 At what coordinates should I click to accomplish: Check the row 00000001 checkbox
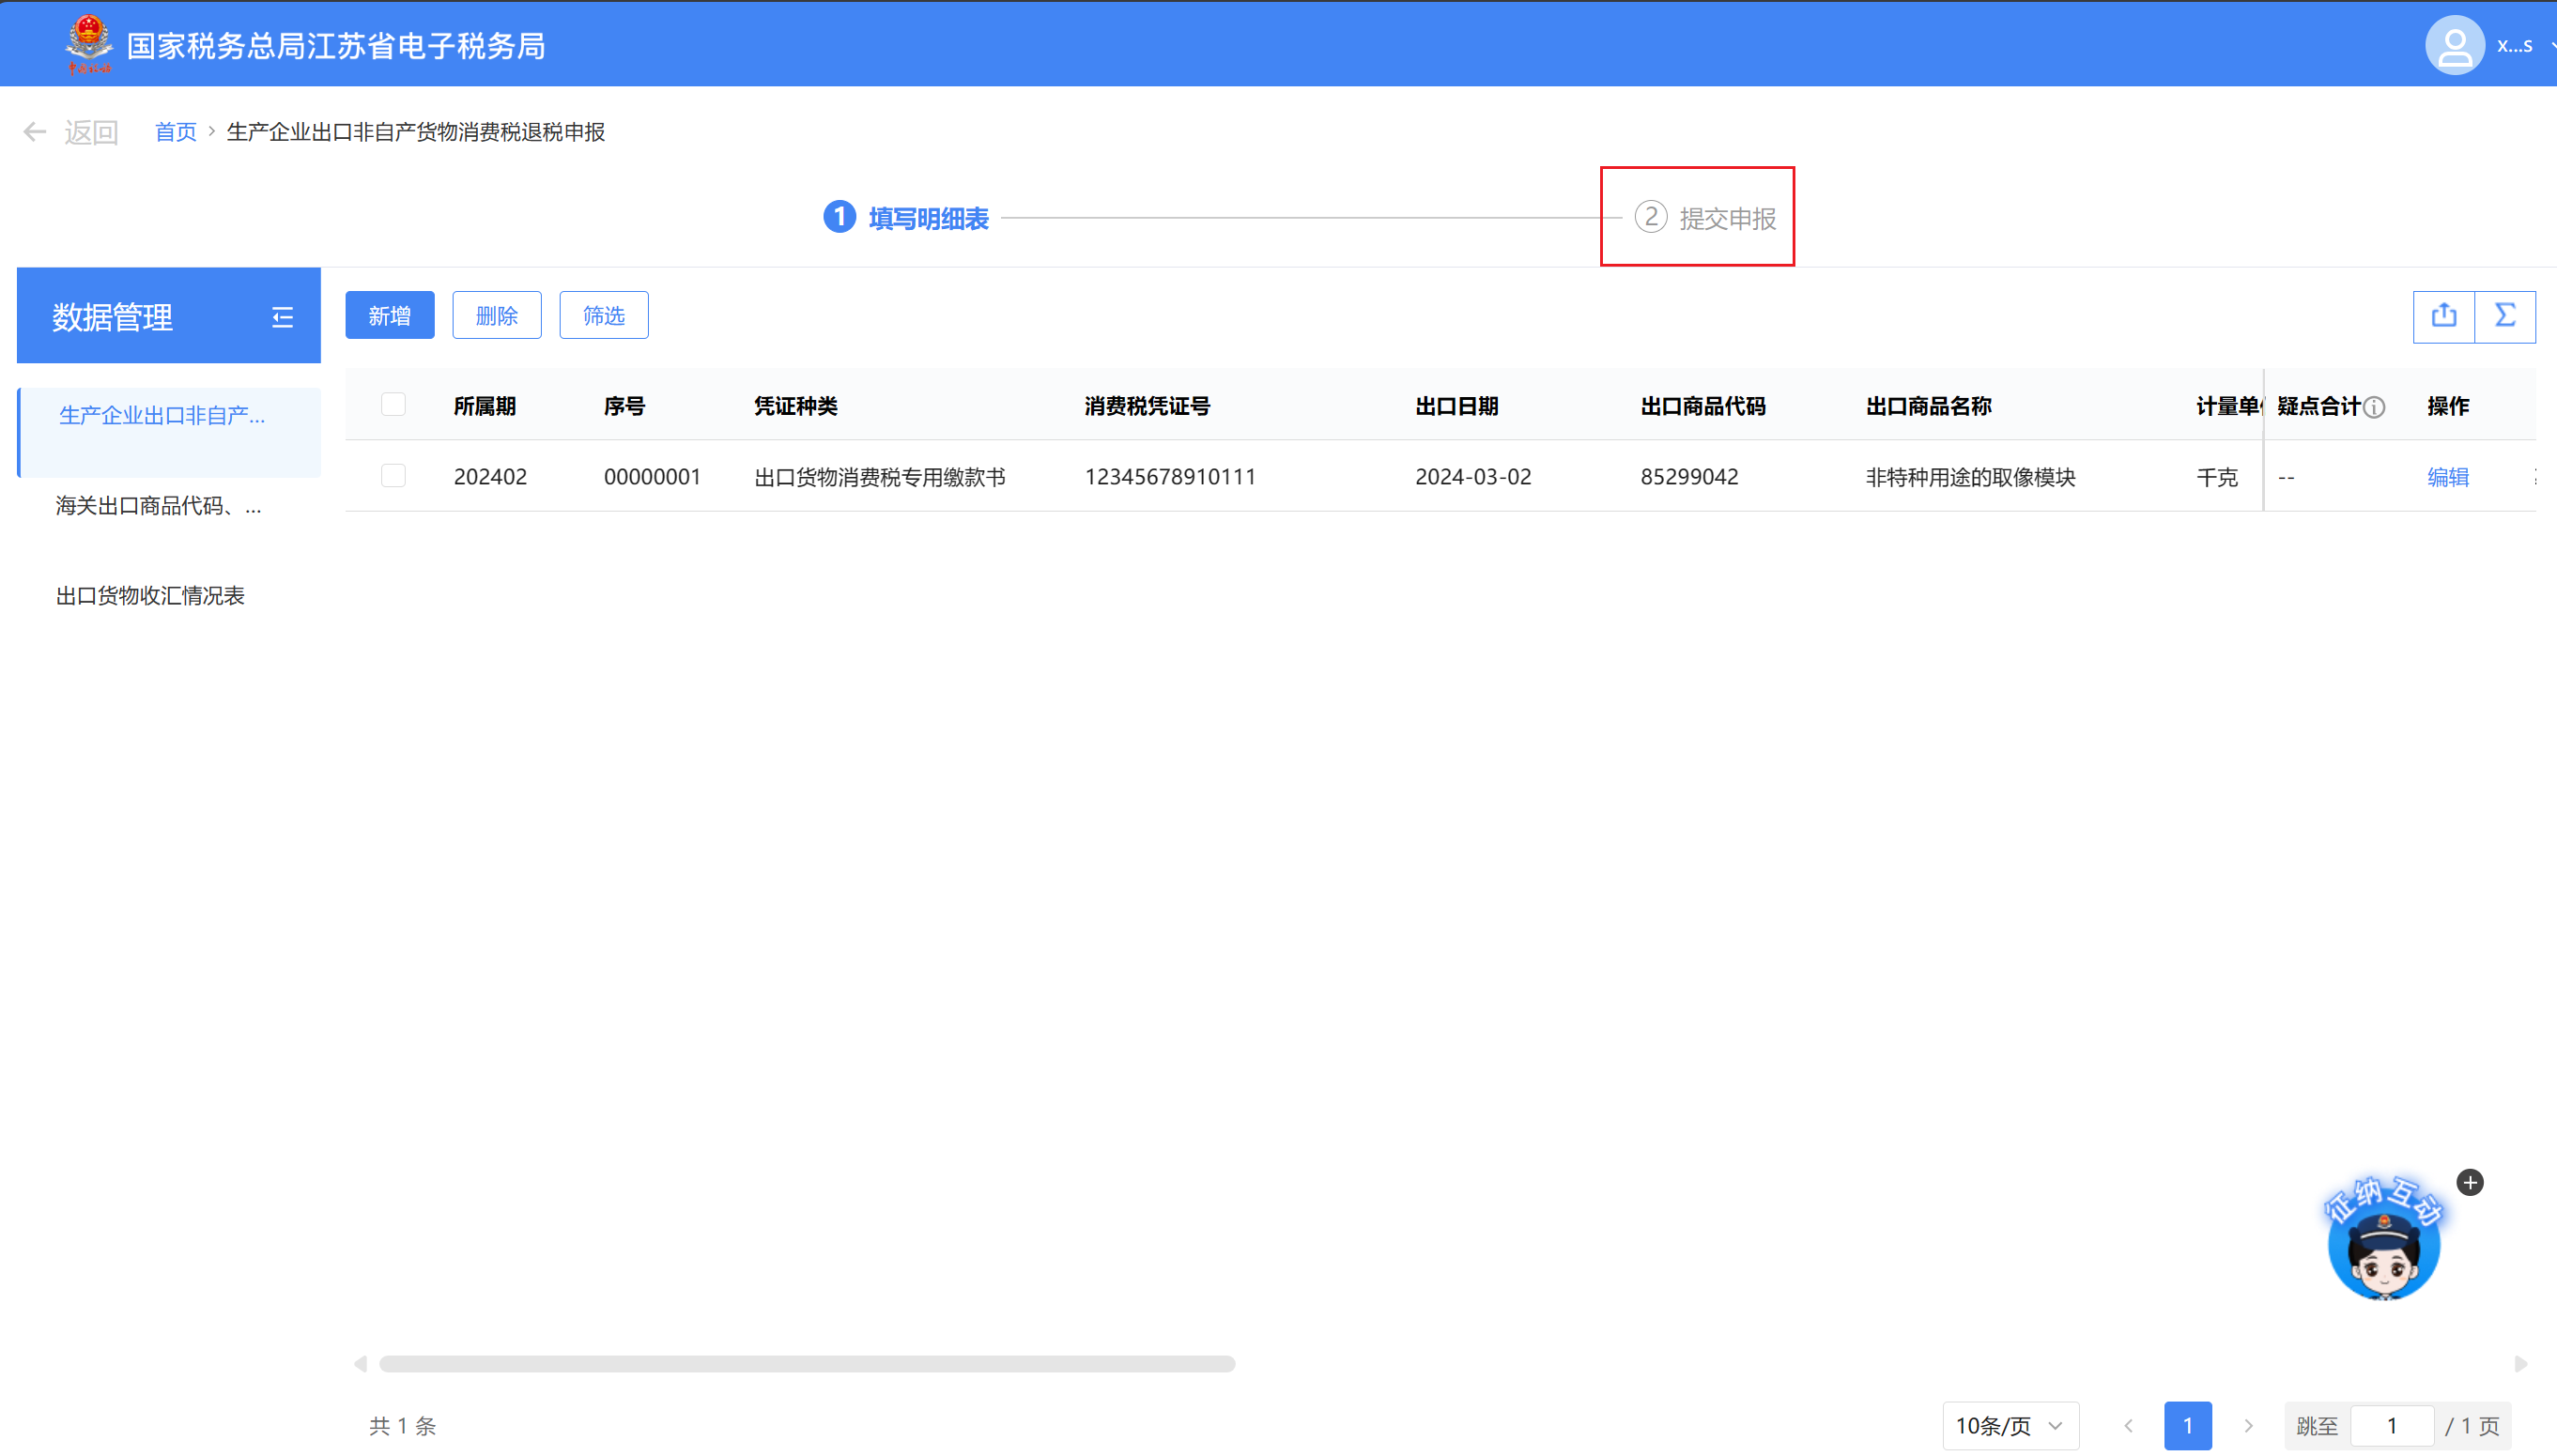tap(393, 476)
